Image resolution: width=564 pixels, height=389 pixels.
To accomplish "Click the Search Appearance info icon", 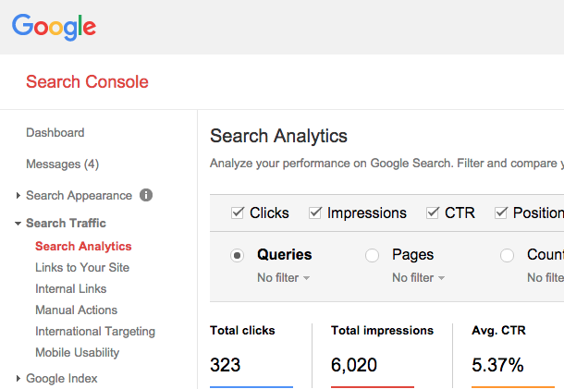I will tap(146, 196).
